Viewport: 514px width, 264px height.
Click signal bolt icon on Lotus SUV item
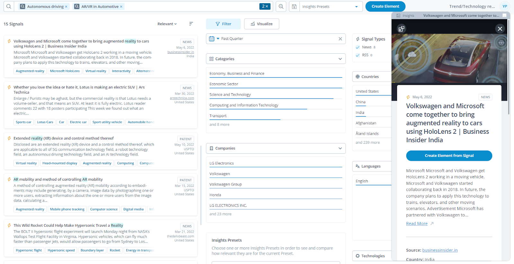click(9, 87)
